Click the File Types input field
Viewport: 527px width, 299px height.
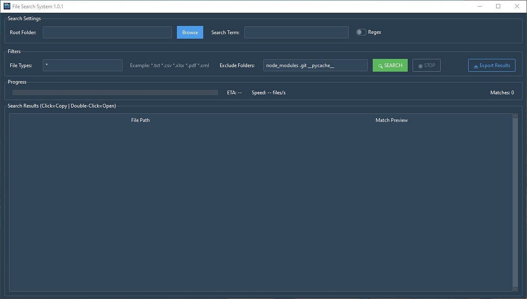[x=83, y=66]
